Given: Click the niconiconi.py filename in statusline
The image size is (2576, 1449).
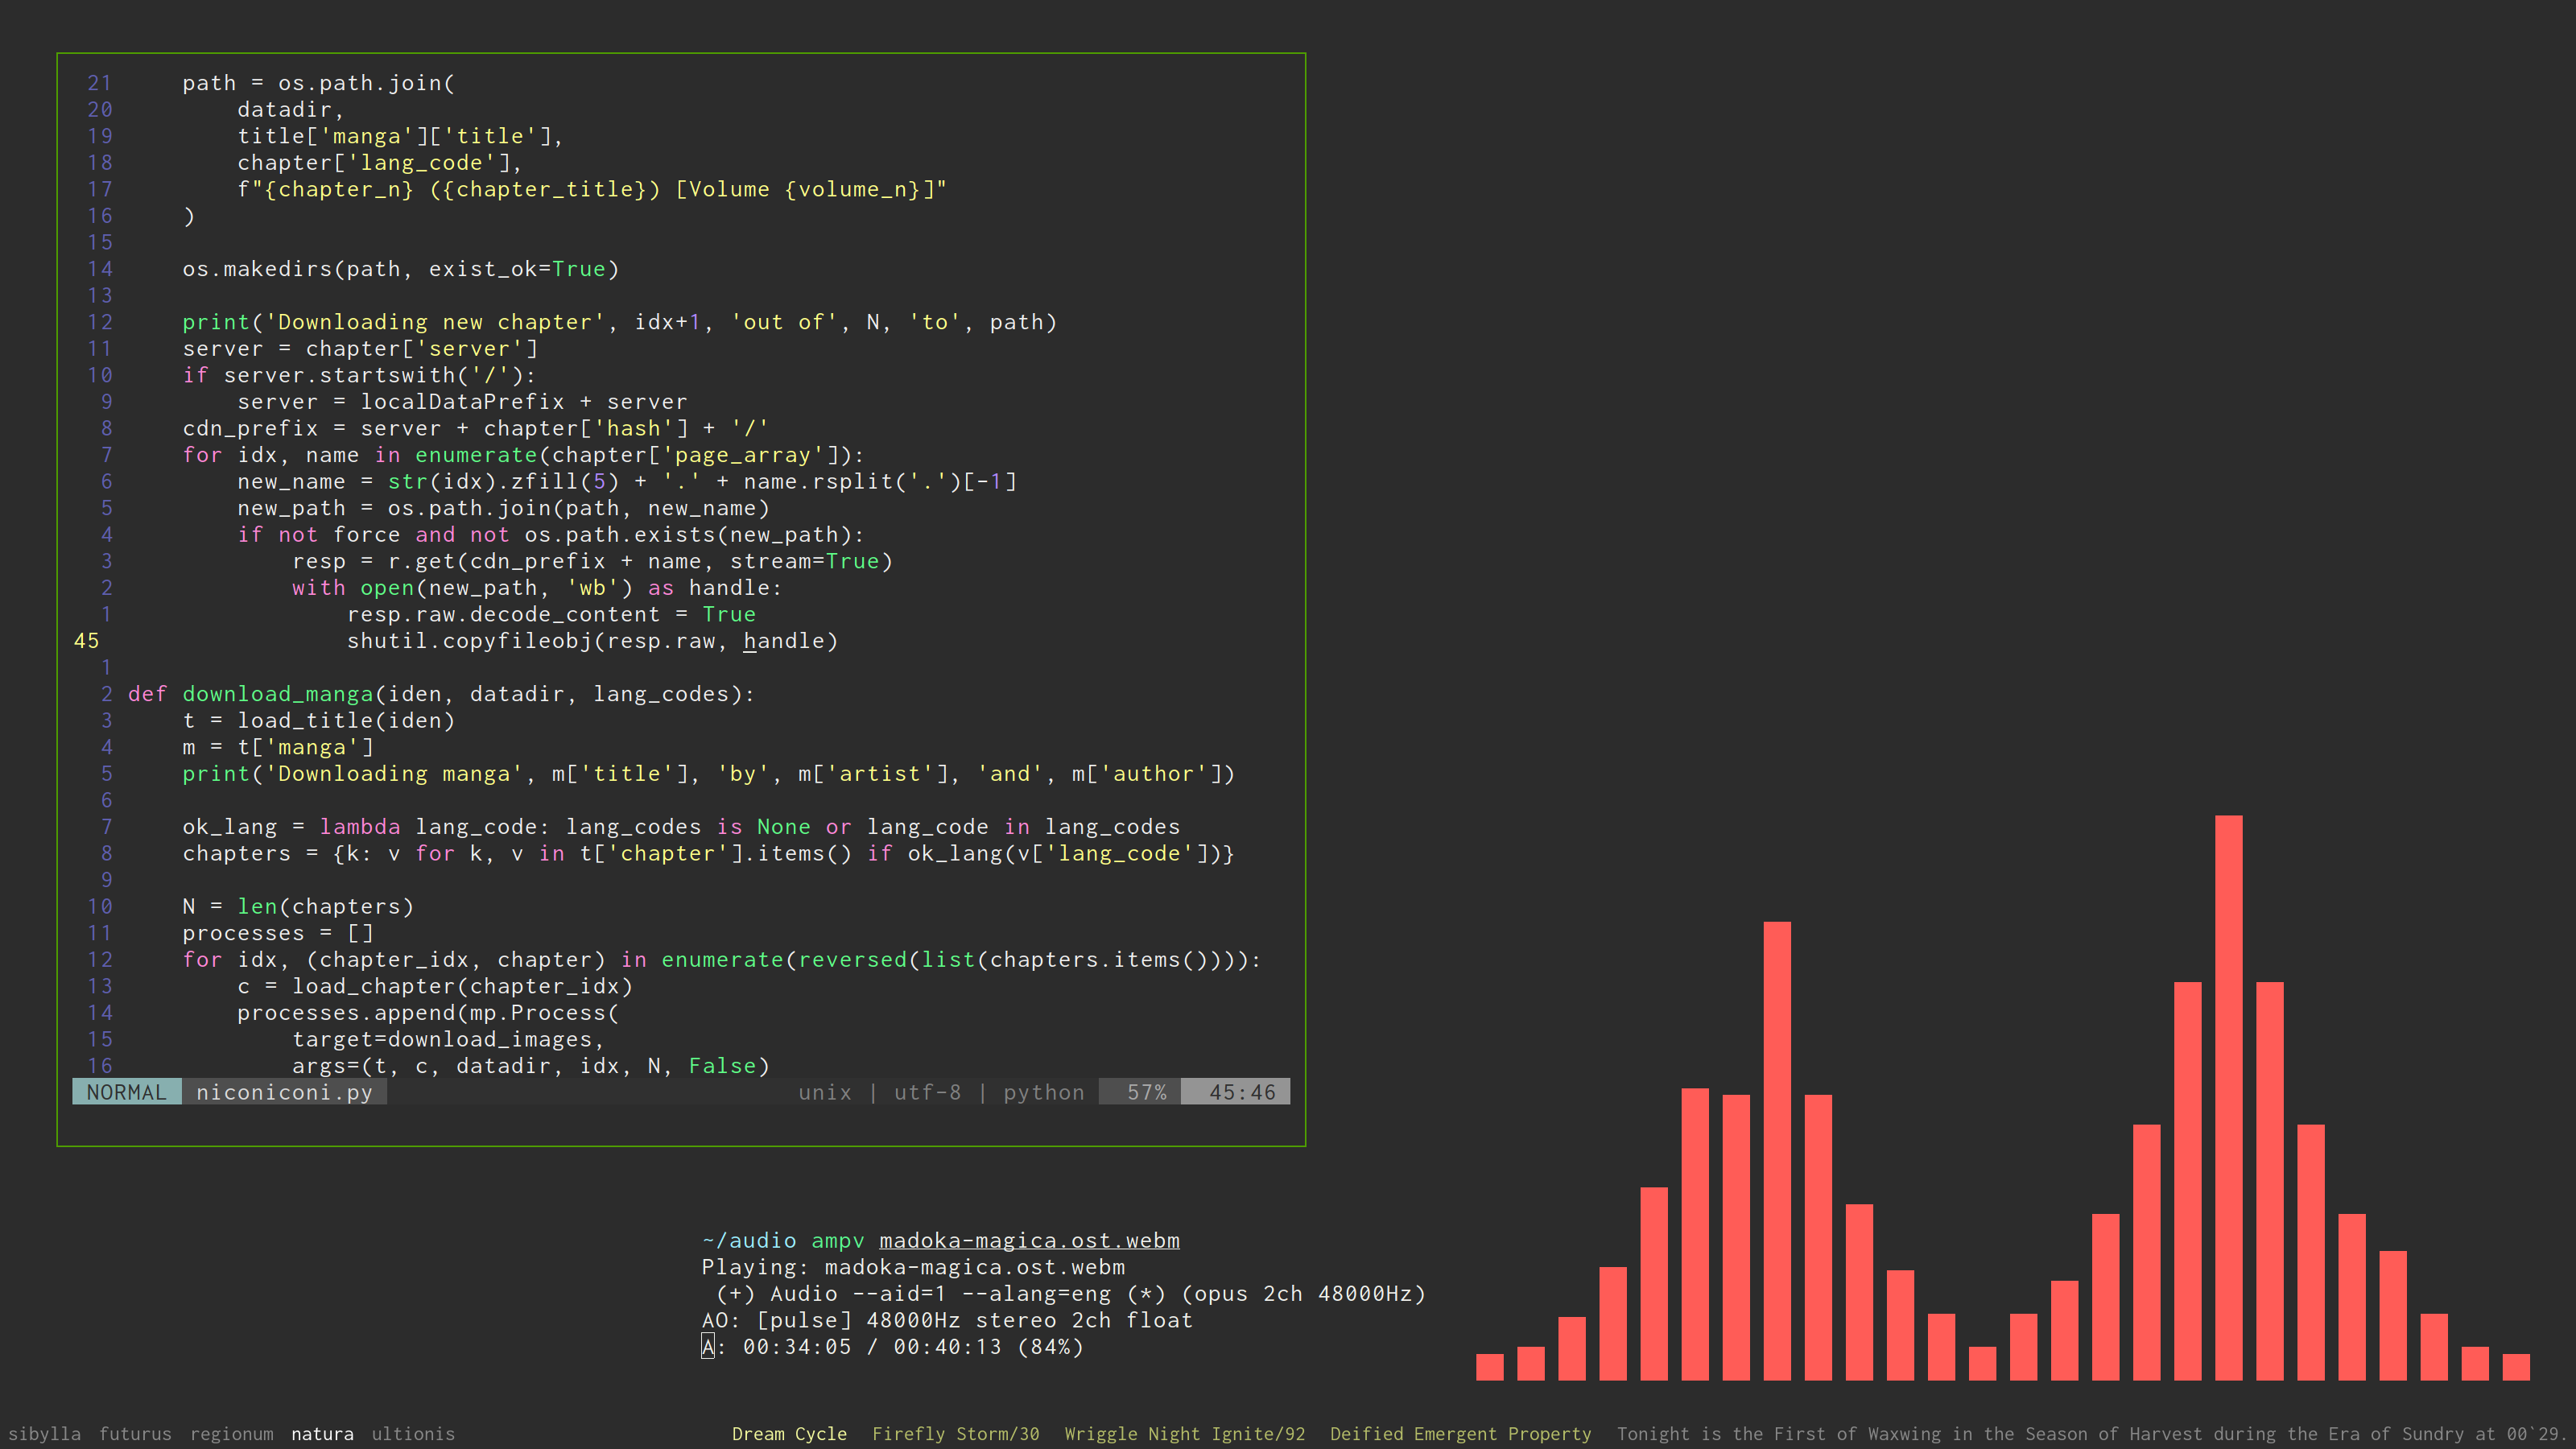Looking at the screenshot, I should [x=284, y=1092].
